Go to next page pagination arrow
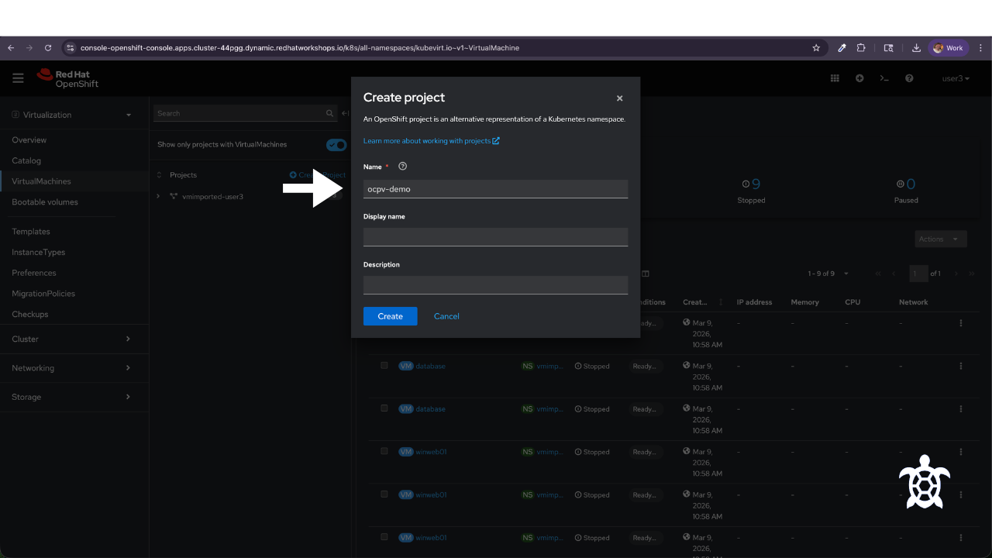 click(x=956, y=274)
